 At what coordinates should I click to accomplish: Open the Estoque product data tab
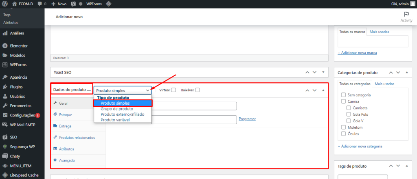[x=78, y=114]
